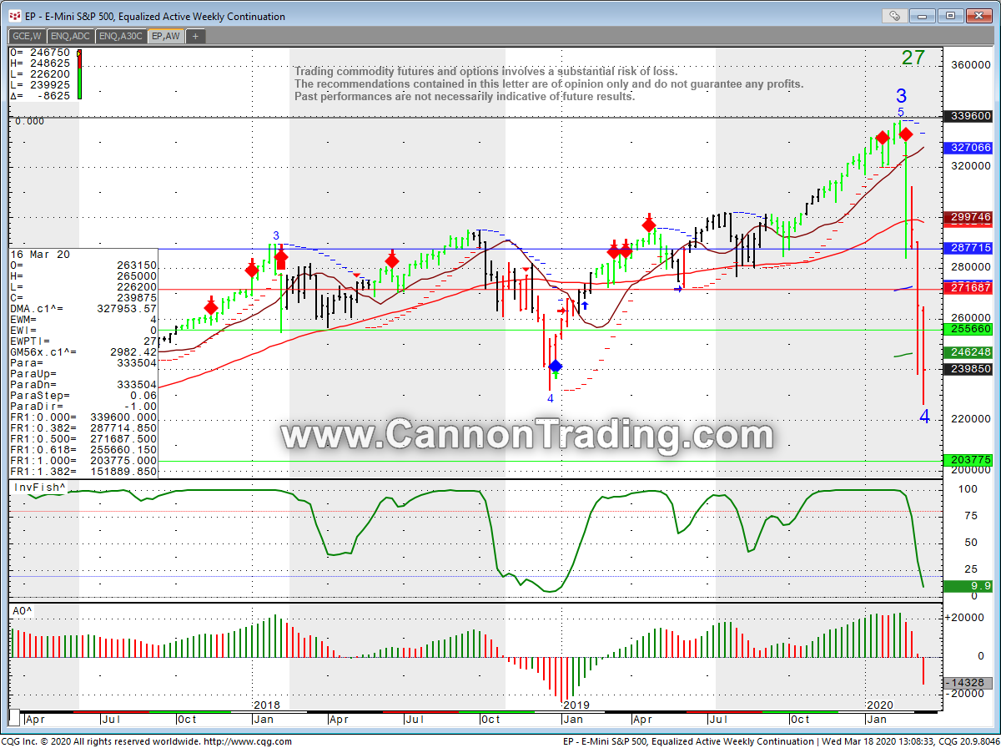The height and width of the screenshot is (748, 1001).
Task: Maximize the chart window
Action: (x=949, y=15)
